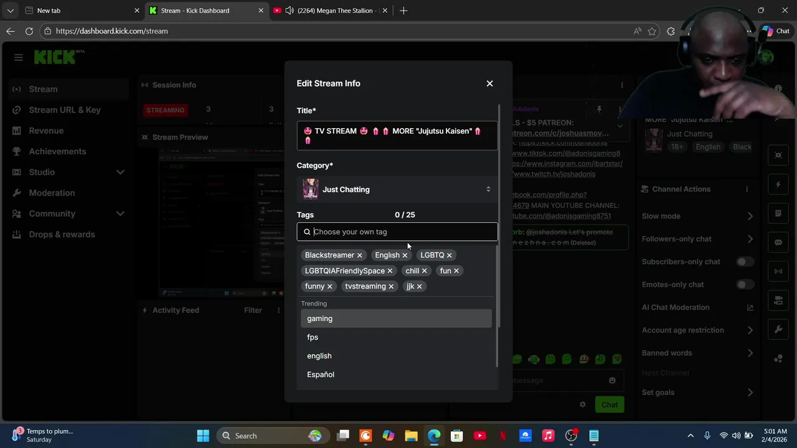This screenshot has height=448, width=797.
Task: Open the Achievements section
Action: (x=68, y=151)
